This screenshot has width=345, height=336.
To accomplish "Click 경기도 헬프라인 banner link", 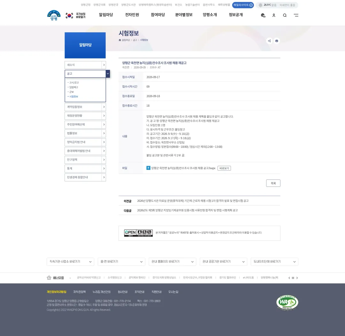I will click(227, 278).
